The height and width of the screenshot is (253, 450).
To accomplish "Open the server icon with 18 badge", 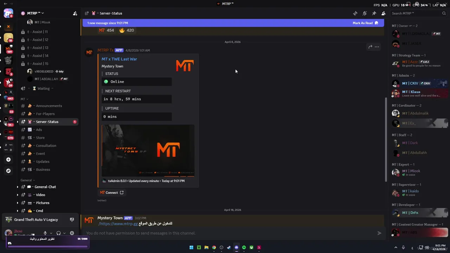I will coord(8,38).
